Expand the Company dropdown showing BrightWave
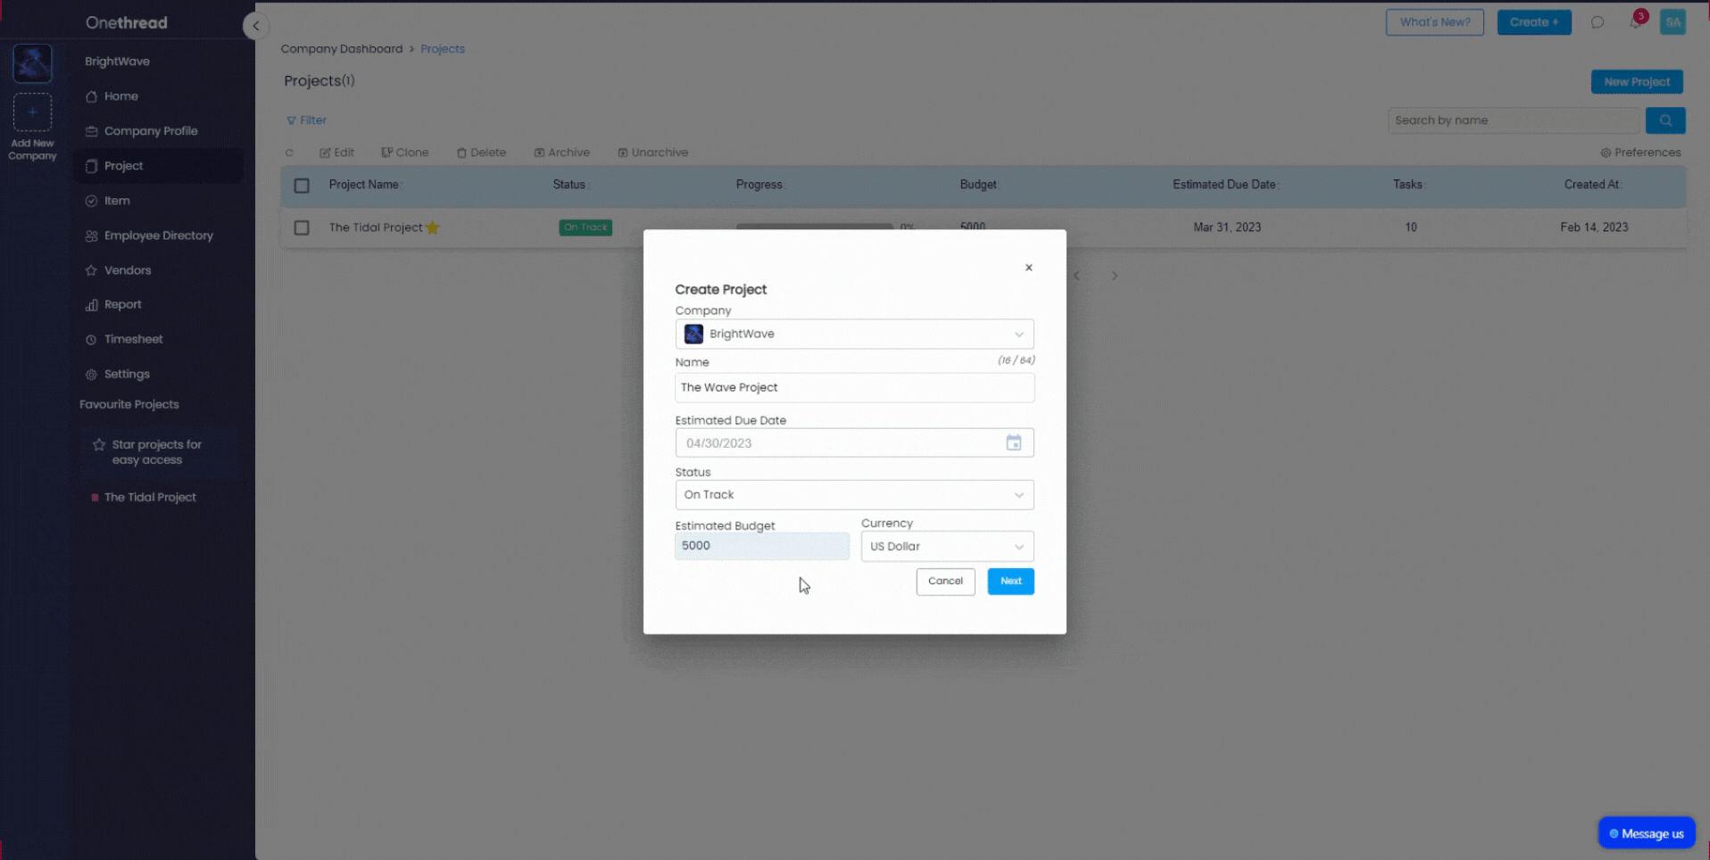The image size is (1710, 860). (x=854, y=334)
